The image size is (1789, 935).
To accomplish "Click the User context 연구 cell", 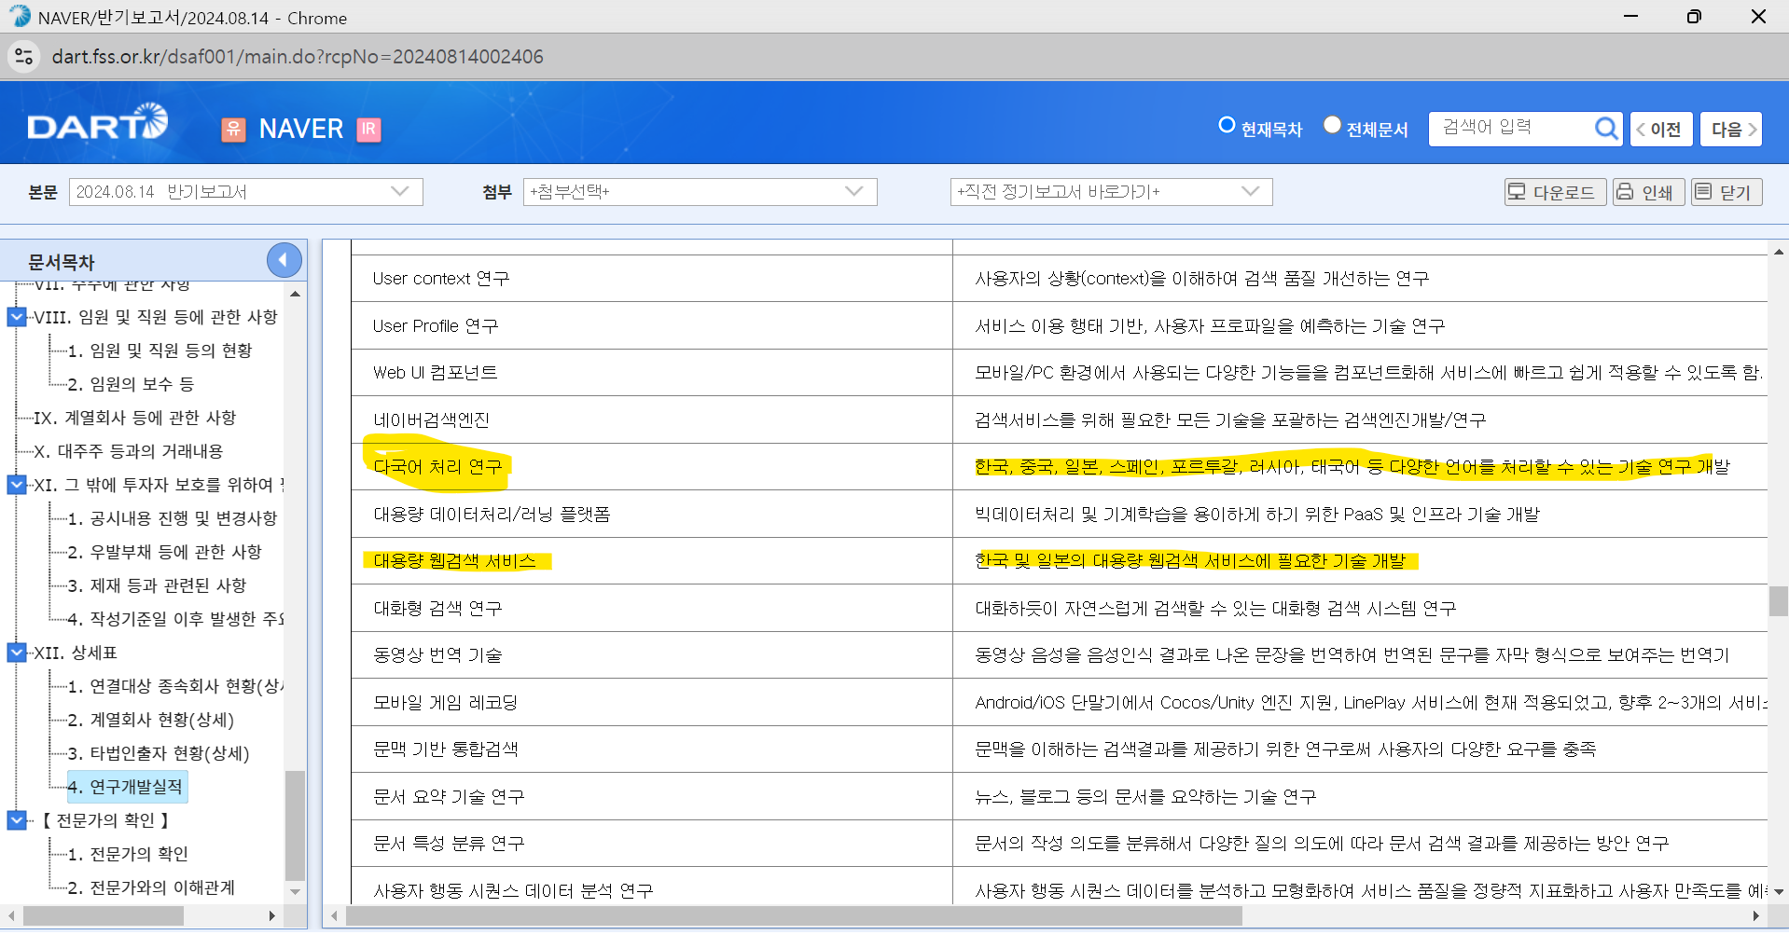I will pos(652,279).
